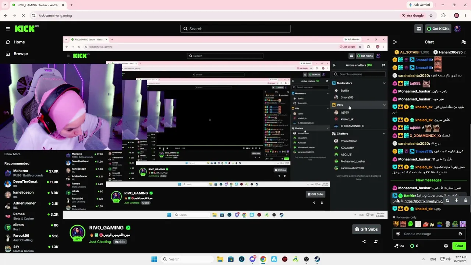Bookmark this page with the star
Screen dimensions: 471x265
point(431,15)
